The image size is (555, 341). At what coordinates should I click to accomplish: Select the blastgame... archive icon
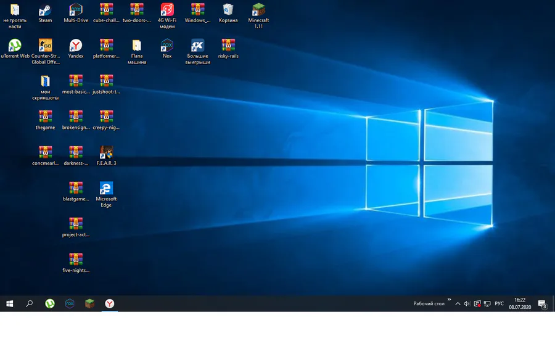76,192
